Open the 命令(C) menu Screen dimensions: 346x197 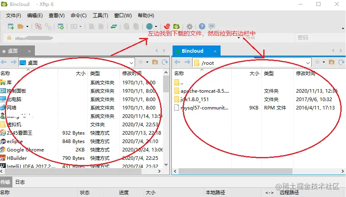point(79,16)
